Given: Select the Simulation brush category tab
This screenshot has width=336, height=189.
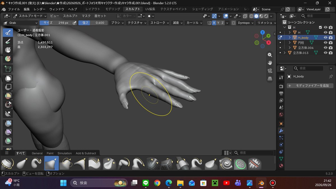Looking at the screenshot, I should click(65, 153).
